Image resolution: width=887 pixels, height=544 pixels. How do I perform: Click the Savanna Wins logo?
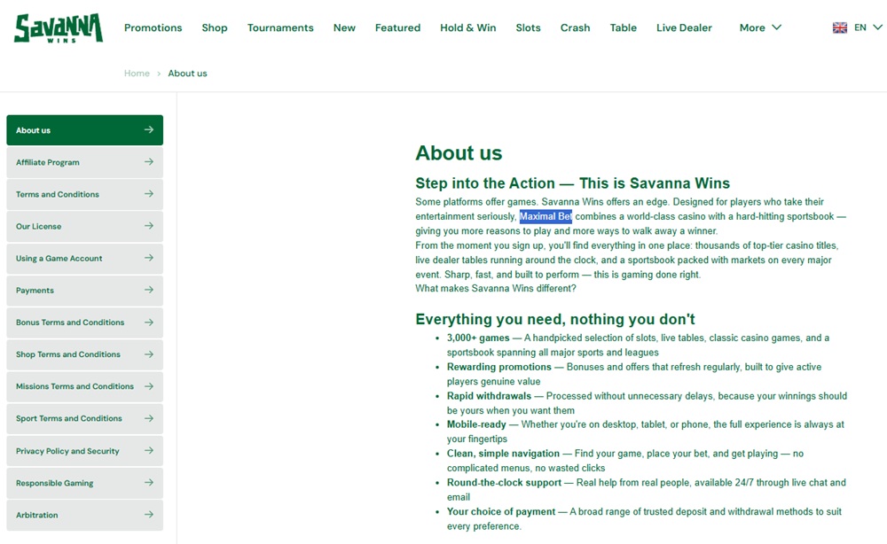coord(59,28)
